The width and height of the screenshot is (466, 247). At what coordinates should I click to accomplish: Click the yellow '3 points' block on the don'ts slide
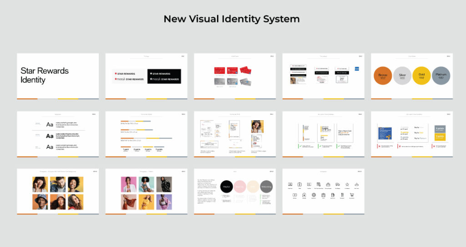(x=440, y=137)
